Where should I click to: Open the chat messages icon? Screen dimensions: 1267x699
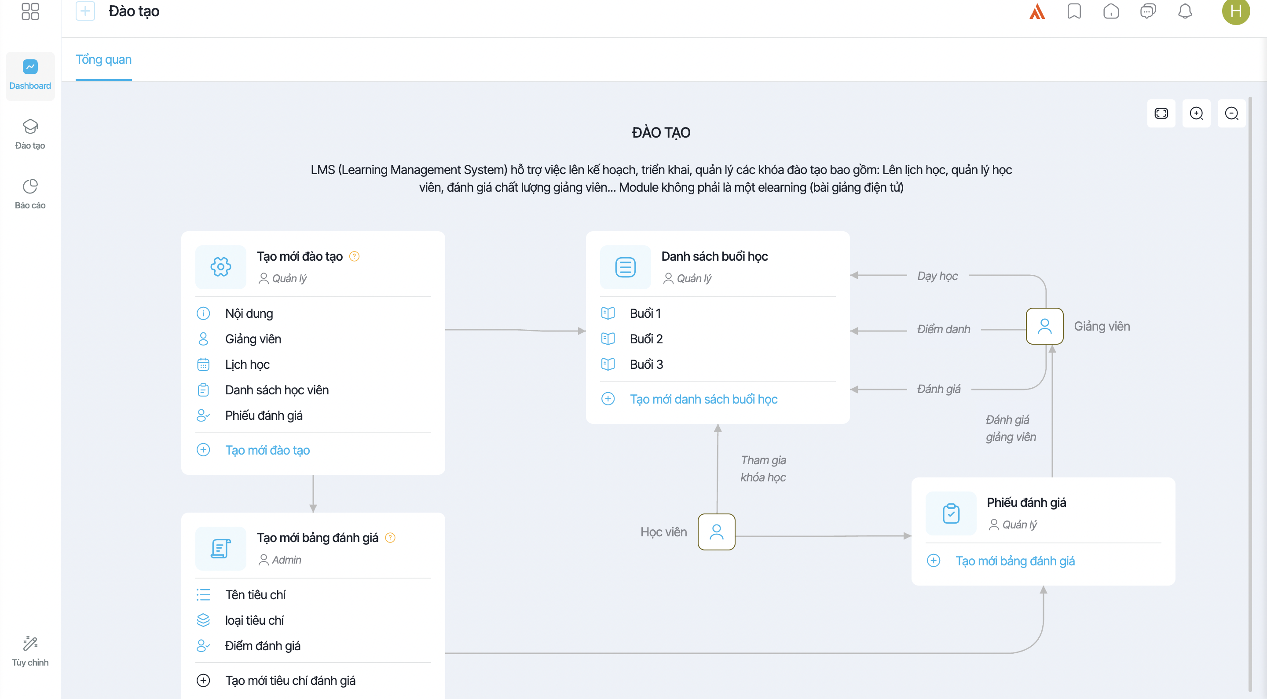click(1148, 11)
